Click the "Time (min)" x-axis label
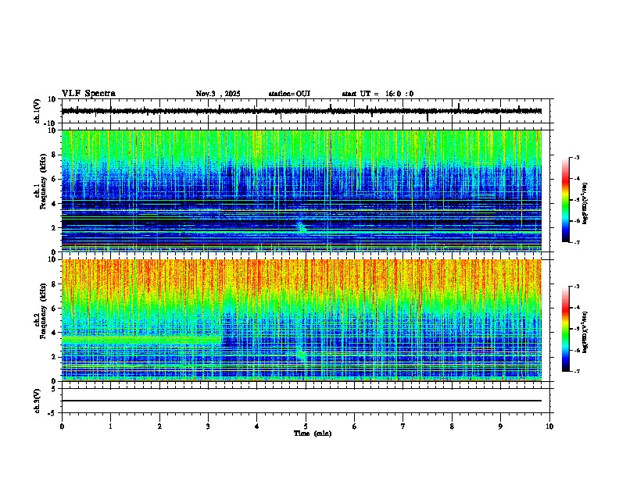Screen dimensions: 619x478 click(313, 433)
